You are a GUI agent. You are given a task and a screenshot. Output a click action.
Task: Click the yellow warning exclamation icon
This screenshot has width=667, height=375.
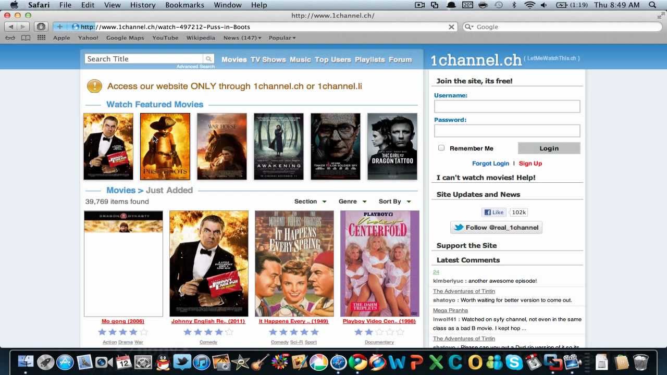click(94, 86)
